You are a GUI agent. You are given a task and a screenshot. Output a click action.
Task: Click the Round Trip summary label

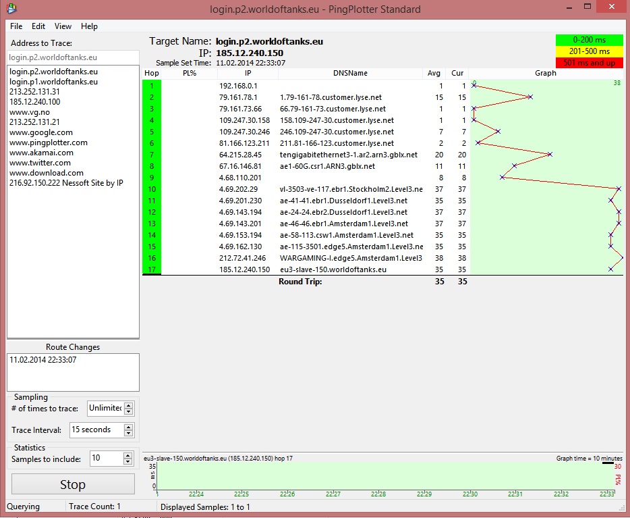(x=300, y=282)
